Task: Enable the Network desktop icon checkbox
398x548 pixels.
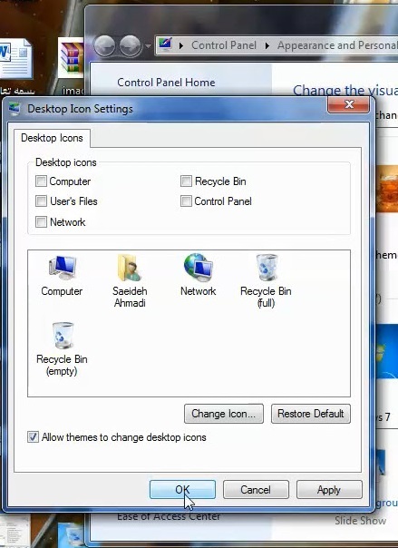Action: (41, 221)
